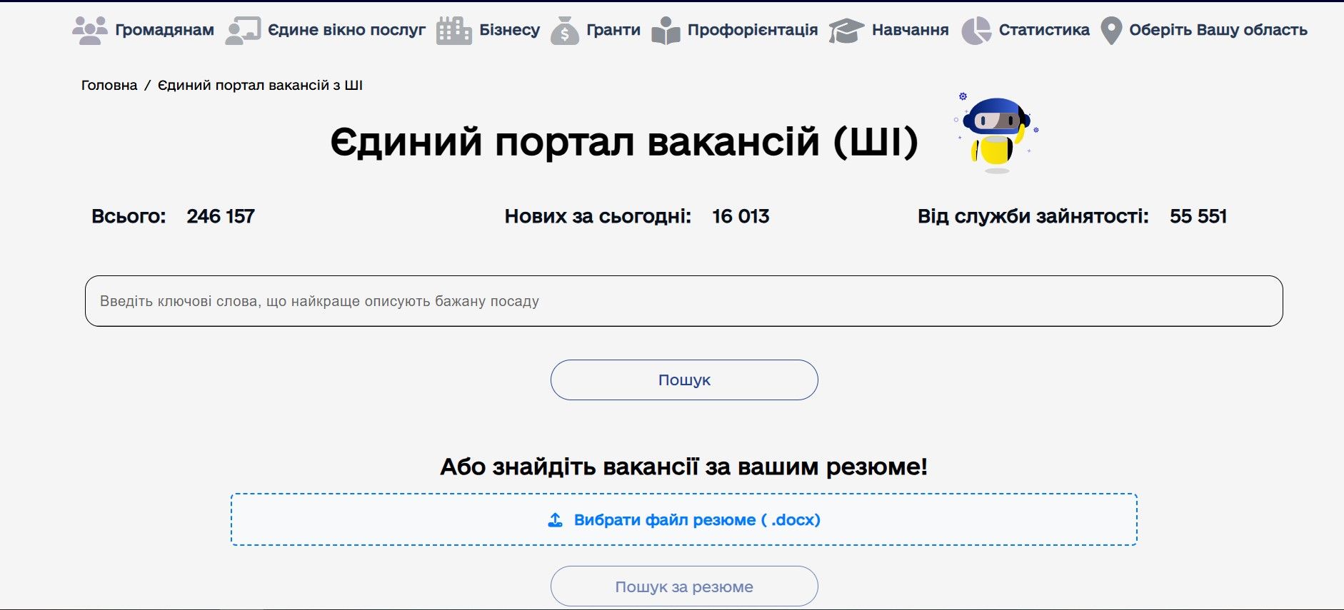
Task: Open the Навчання menu item
Action: coord(911,30)
